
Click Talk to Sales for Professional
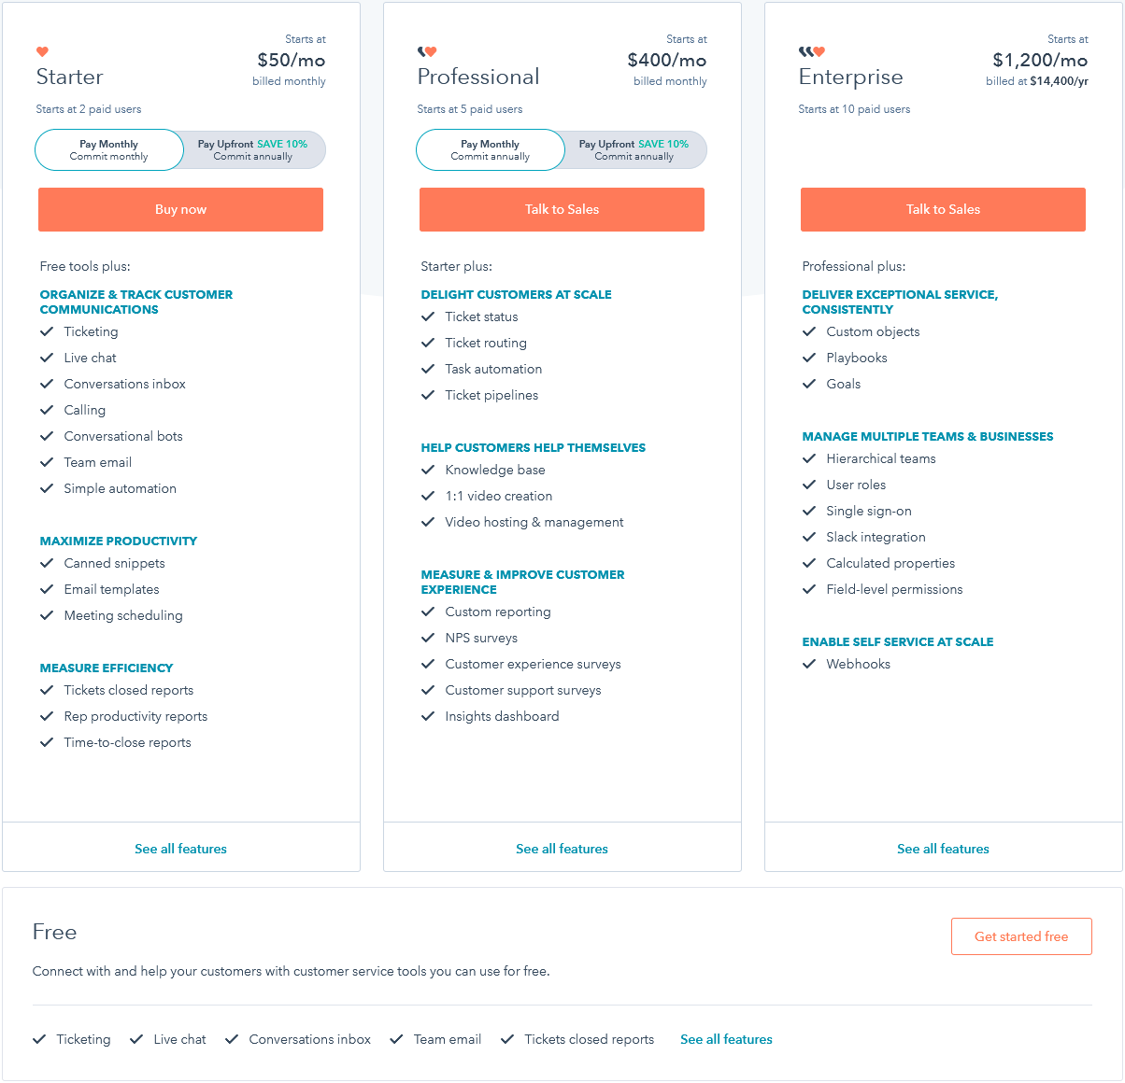tap(562, 209)
